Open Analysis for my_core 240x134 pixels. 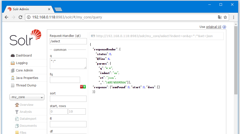click(x=26, y=112)
